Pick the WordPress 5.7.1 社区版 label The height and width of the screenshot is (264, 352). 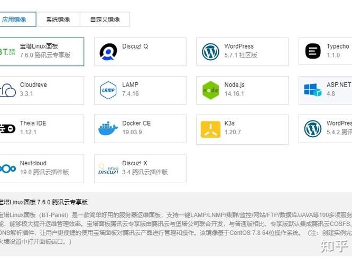tap(240, 51)
